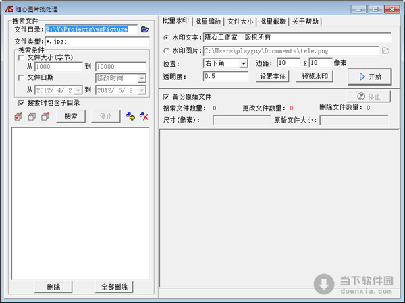
Task: Switch to the 批量缩放 tab
Action: [x=208, y=22]
